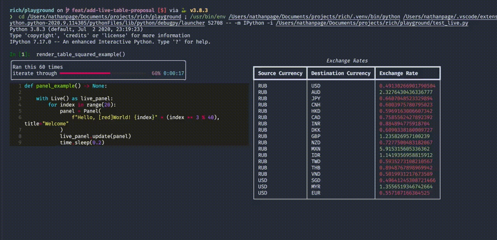Click the source USD cell in the MYR row
497x240 pixels.
[x=262, y=187]
